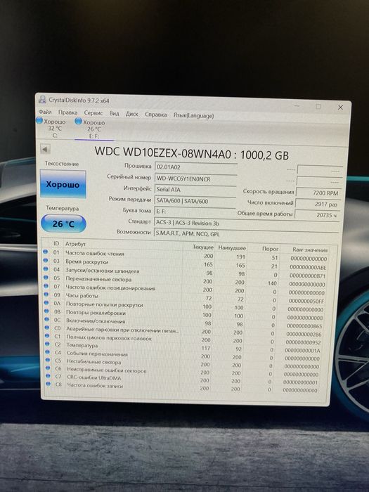Click raw value 00000000001A in Температура row
369x492 pixels.
pos(303,351)
